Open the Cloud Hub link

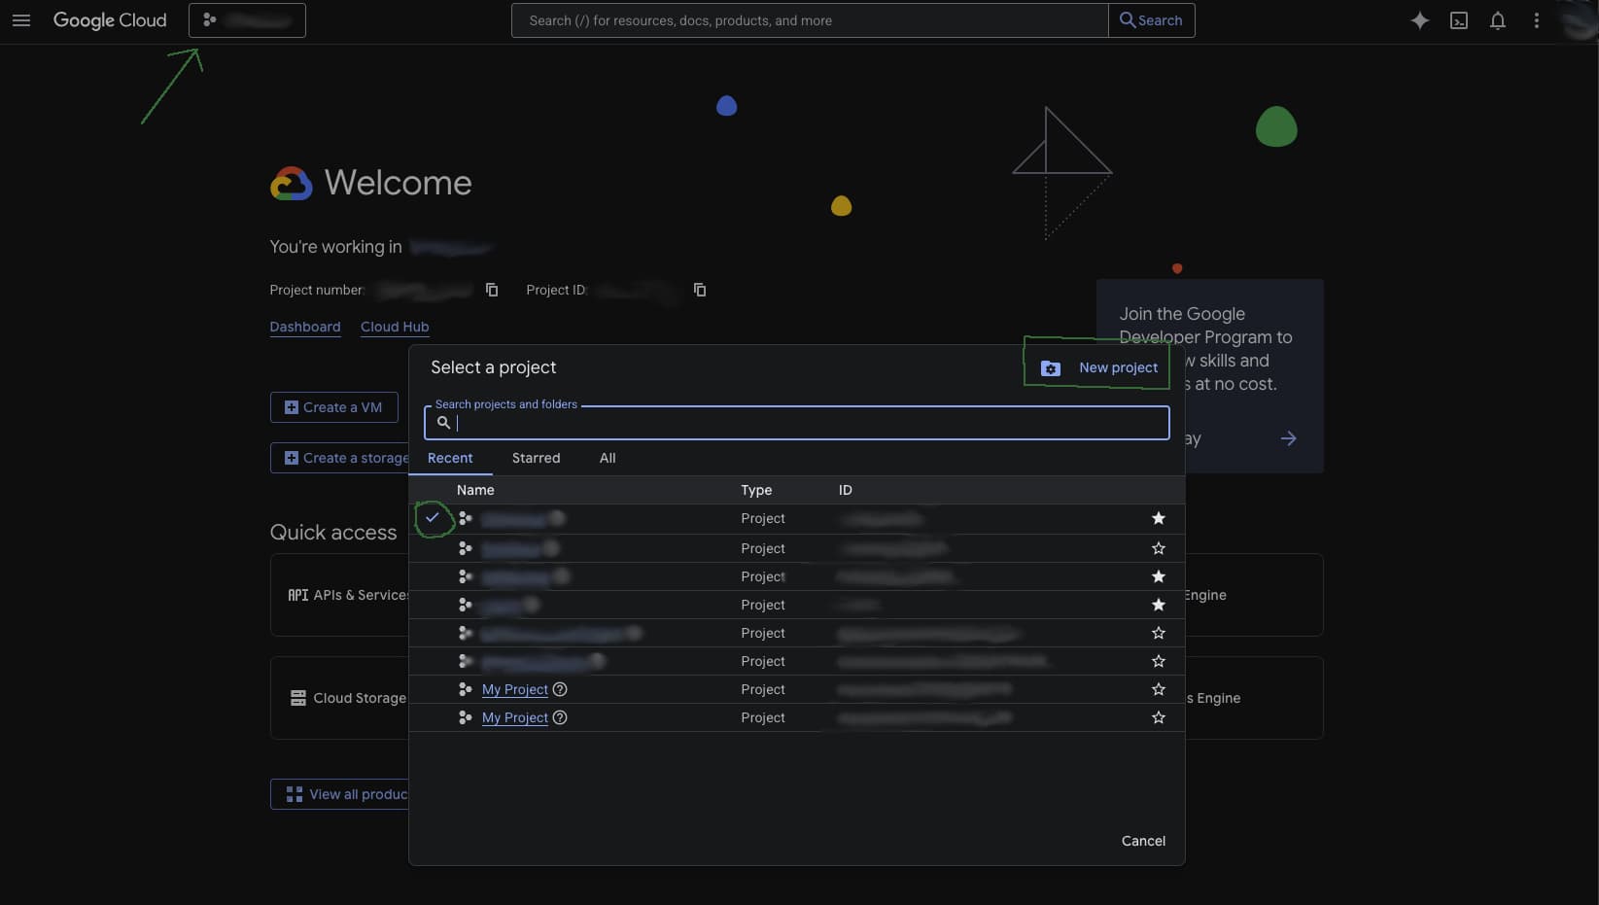coord(395,327)
